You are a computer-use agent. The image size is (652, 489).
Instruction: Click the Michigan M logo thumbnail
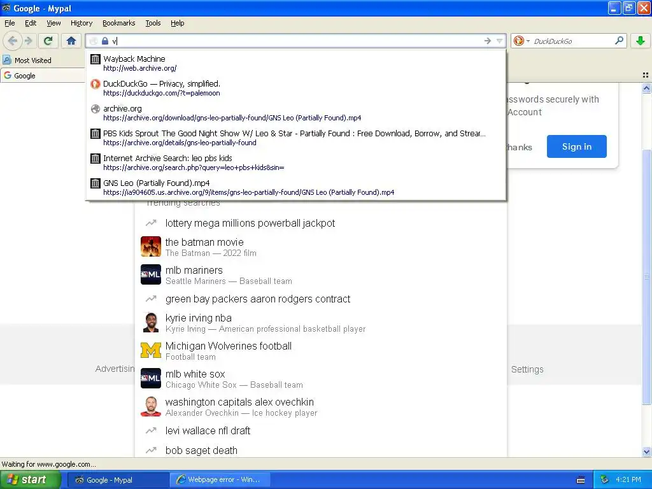coord(150,350)
